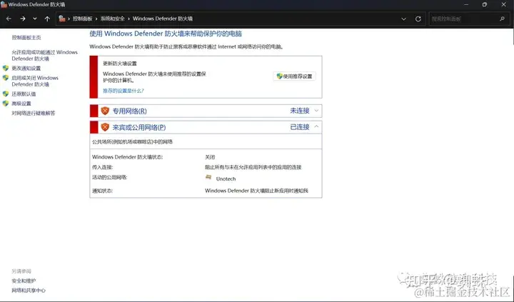
Task: Click the shield icon beside 还原默认值
Action: (6, 94)
